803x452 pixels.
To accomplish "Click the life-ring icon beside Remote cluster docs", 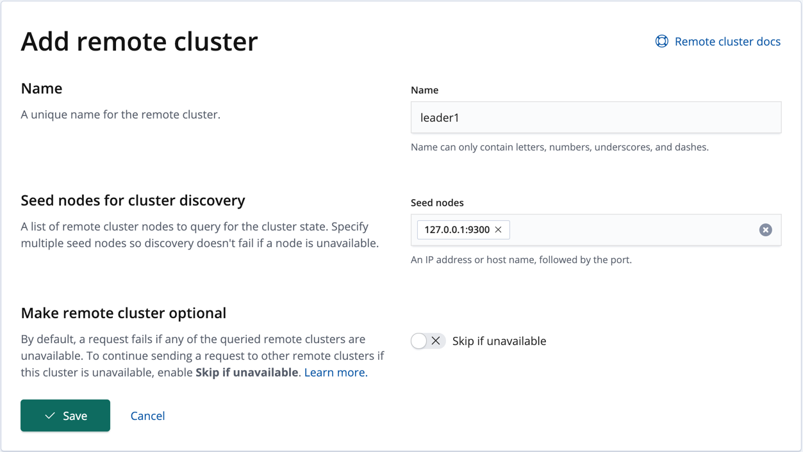I will [x=661, y=41].
